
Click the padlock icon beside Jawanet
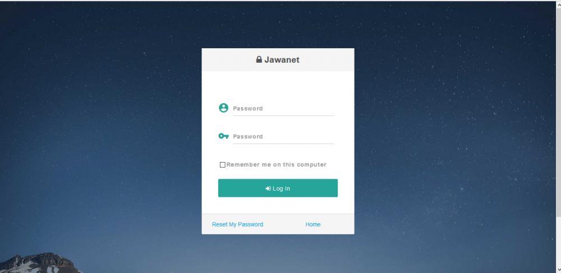[x=259, y=59]
